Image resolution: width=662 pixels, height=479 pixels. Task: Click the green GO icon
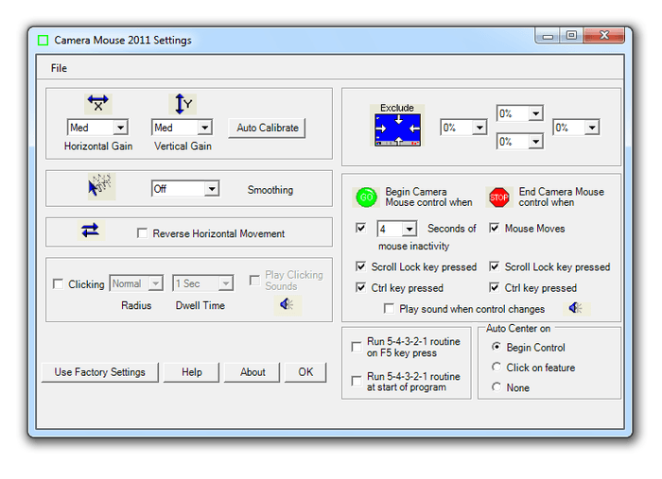click(x=366, y=197)
